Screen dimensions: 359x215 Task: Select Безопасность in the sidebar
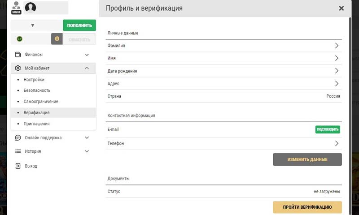37,90
